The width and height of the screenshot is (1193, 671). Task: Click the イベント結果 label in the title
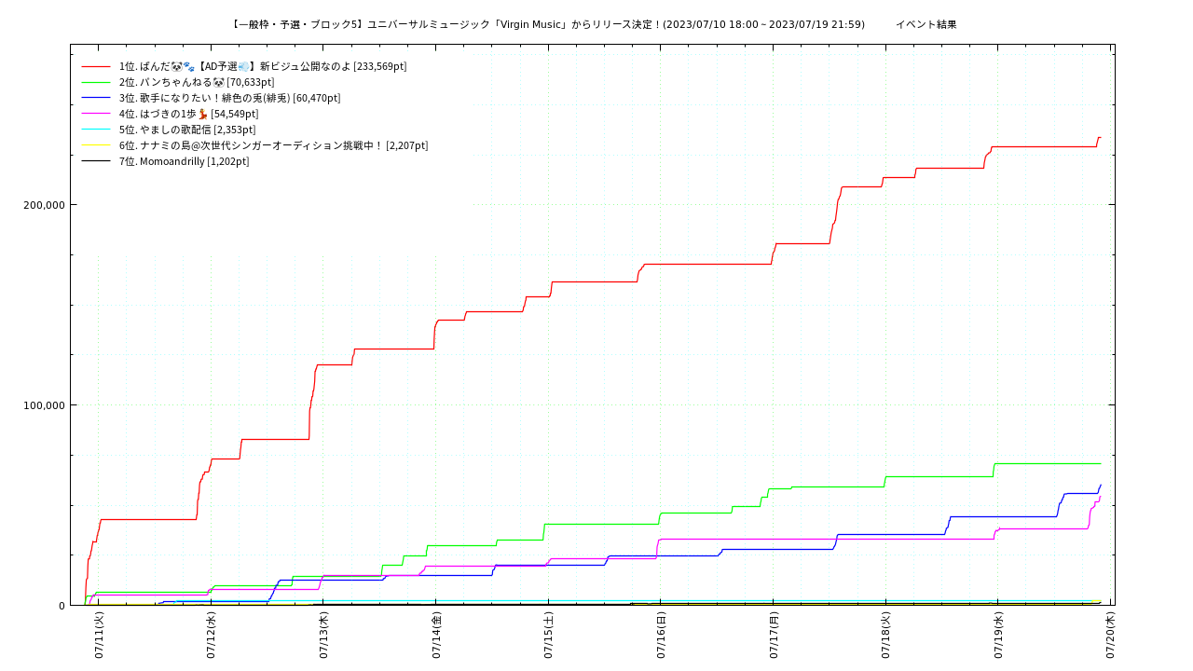[x=926, y=24]
